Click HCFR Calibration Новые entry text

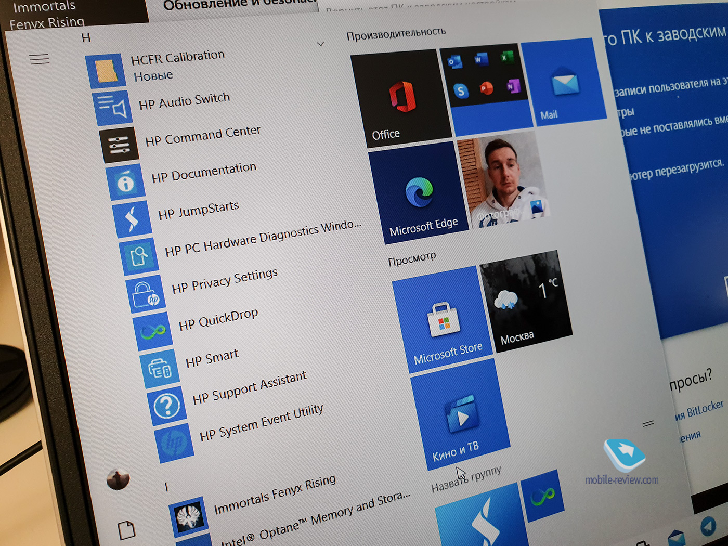click(178, 66)
